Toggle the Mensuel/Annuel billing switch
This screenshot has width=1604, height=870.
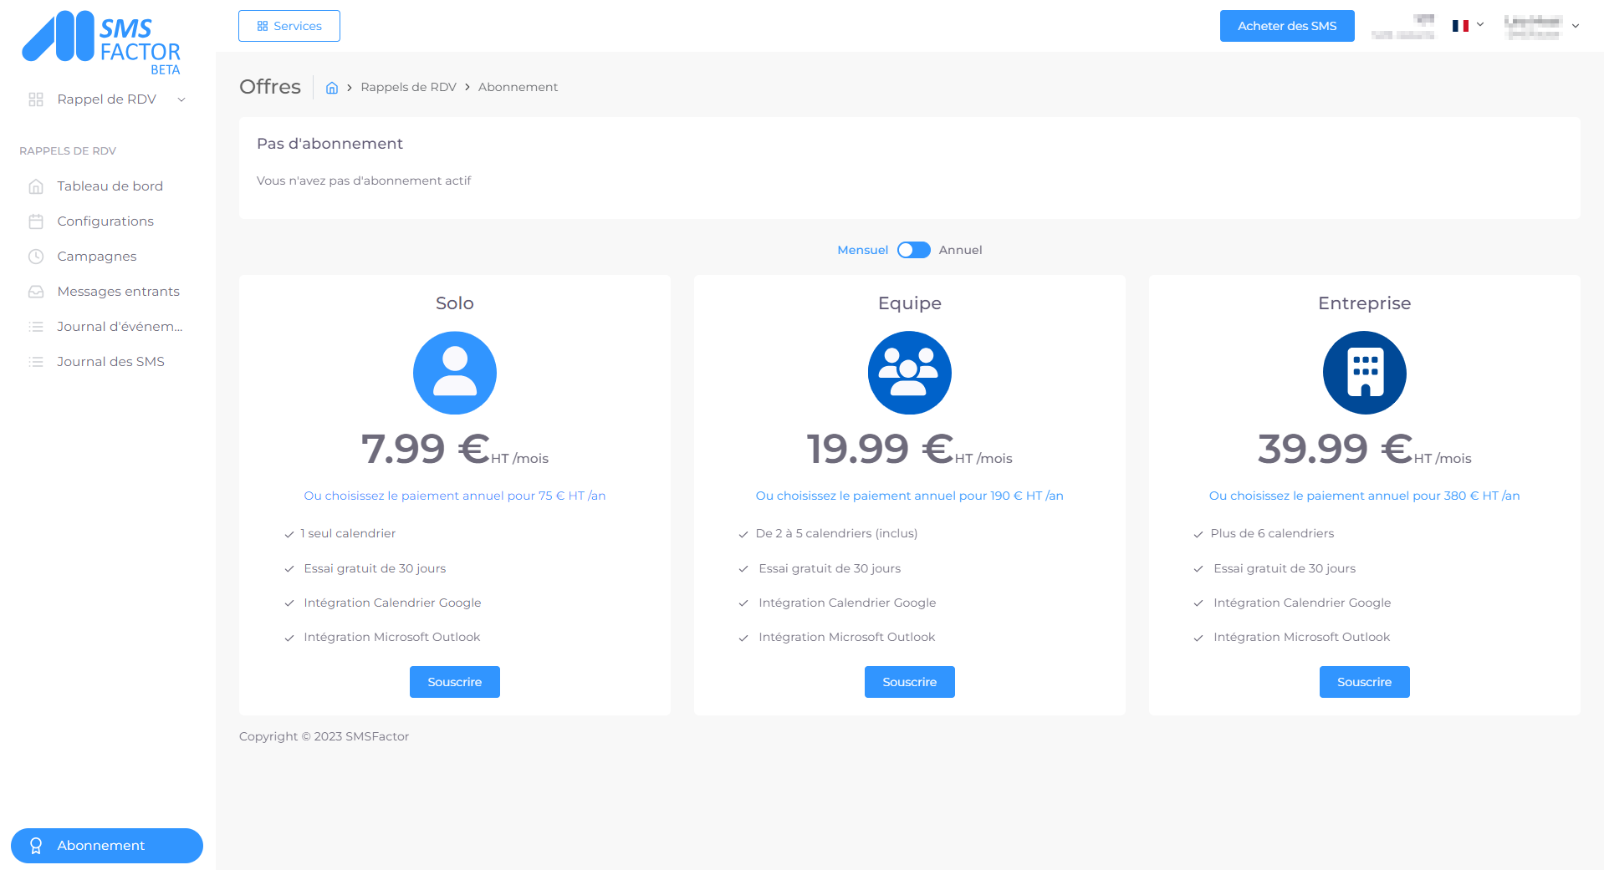(913, 250)
